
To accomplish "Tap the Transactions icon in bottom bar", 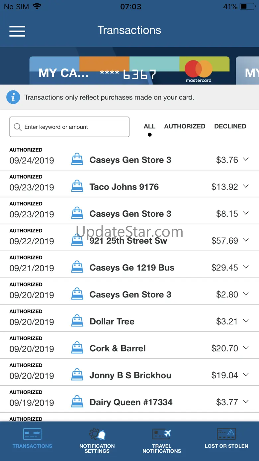I will point(32,434).
